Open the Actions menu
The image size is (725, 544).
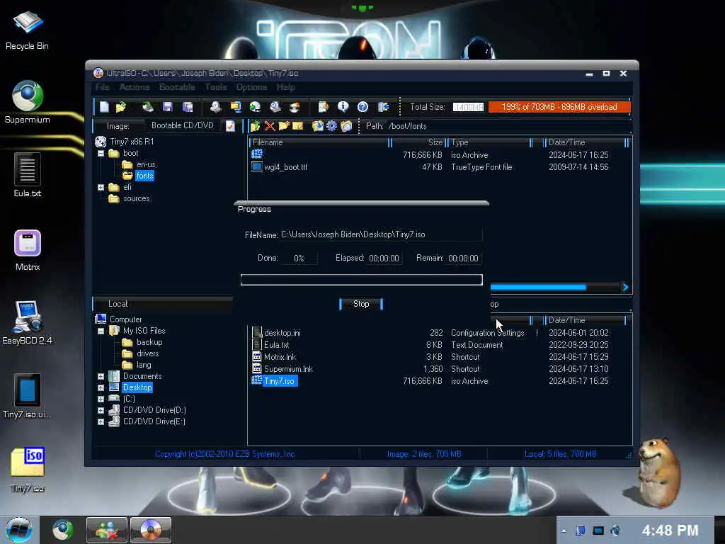[135, 87]
